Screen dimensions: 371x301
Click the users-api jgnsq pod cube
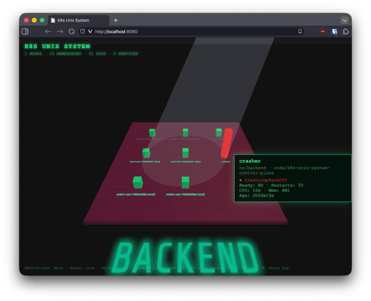coord(185,153)
